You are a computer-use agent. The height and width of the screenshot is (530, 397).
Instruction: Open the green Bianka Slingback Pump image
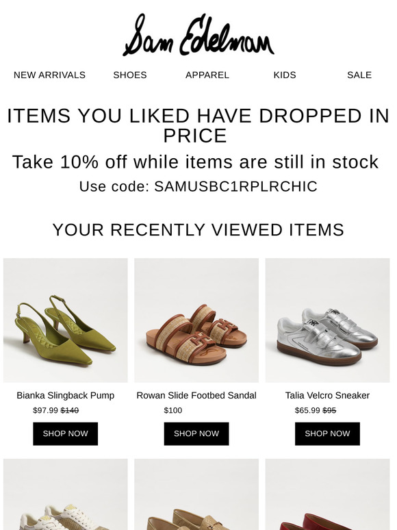[66, 320]
